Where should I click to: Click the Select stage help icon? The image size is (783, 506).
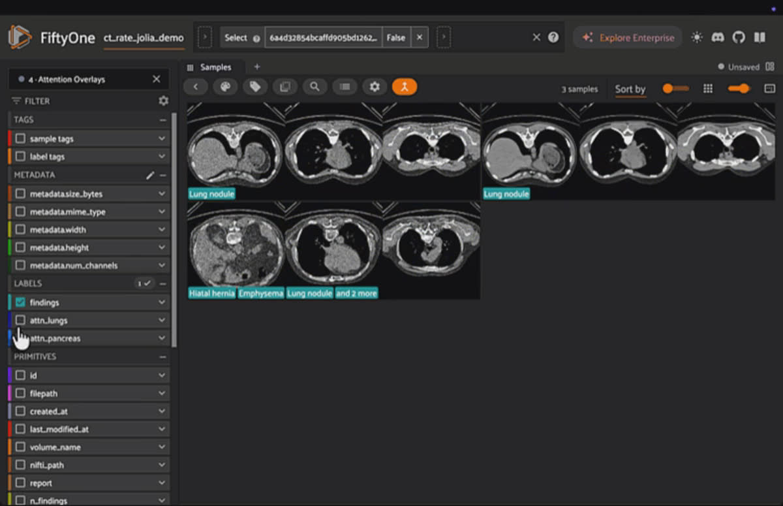coord(256,38)
